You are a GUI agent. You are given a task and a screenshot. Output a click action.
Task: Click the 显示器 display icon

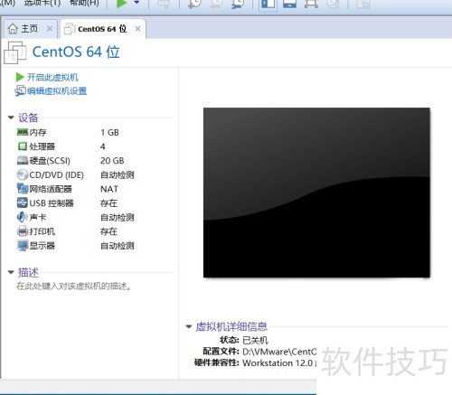point(23,245)
